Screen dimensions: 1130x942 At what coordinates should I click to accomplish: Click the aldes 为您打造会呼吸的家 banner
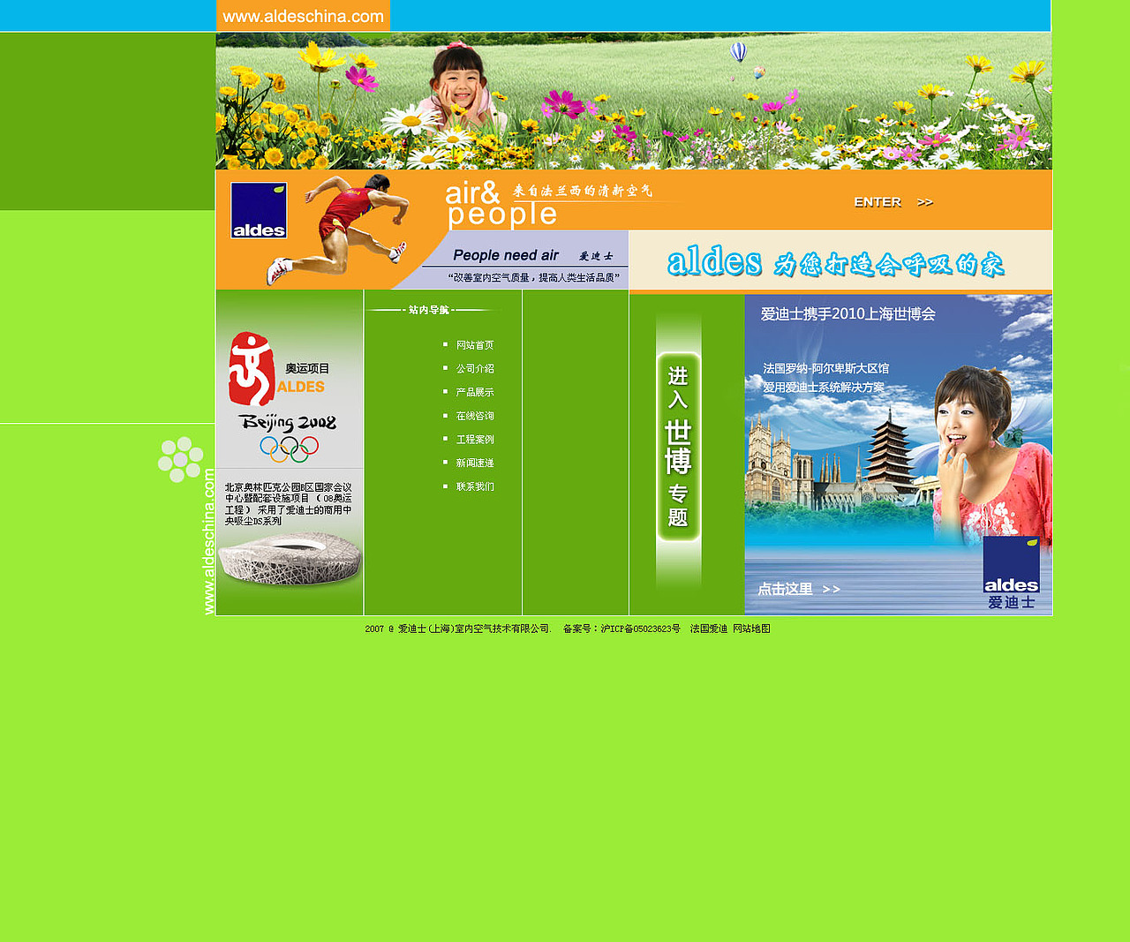pyautogui.click(x=835, y=262)
